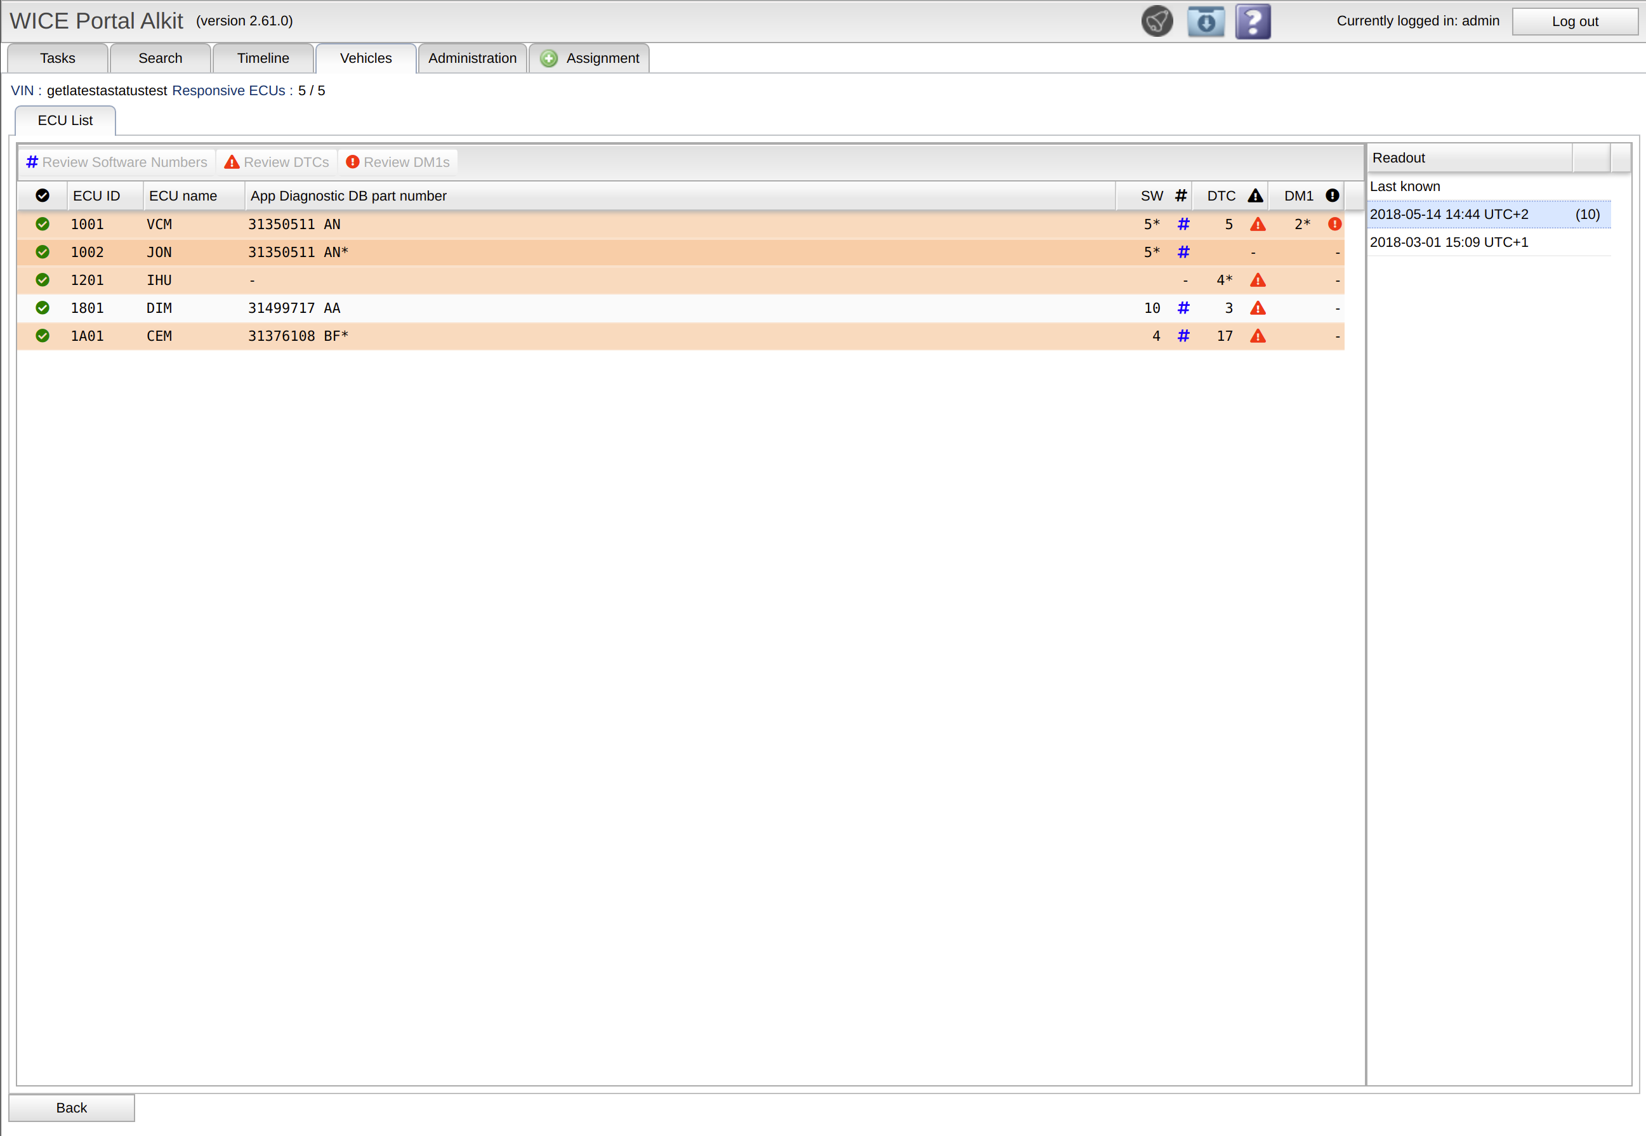Click DTC warning triangle in DIM row
Image resolution: width=1646 pixels, height=1136 pixels.
[1258, 308]
